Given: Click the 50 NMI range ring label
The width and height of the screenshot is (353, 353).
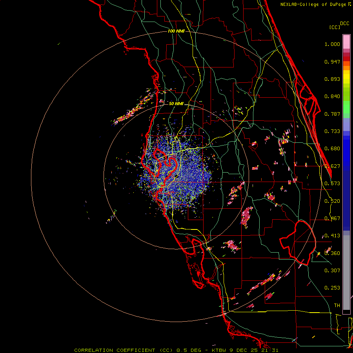Looking at the screenshot, I should coord(176,104).
